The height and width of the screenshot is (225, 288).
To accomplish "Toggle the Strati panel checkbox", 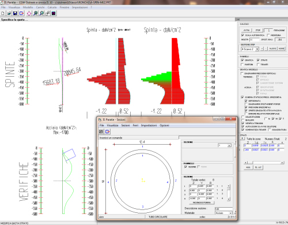I will 258,60.
